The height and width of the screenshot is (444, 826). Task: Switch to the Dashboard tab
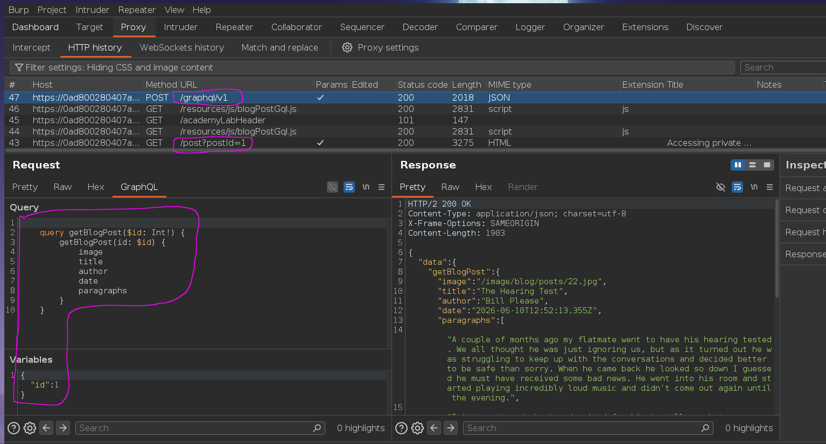[36, 27]
